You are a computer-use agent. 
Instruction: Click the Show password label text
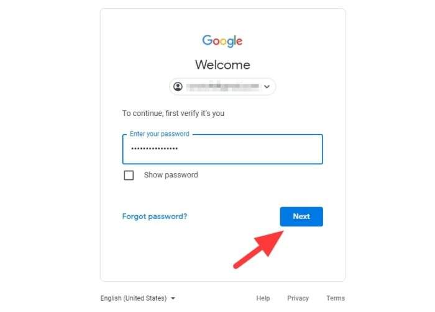point(171,175)
